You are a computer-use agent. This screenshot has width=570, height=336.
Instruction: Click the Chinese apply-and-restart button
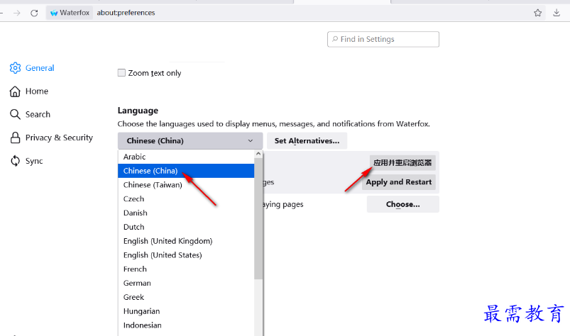pos(402,162)
